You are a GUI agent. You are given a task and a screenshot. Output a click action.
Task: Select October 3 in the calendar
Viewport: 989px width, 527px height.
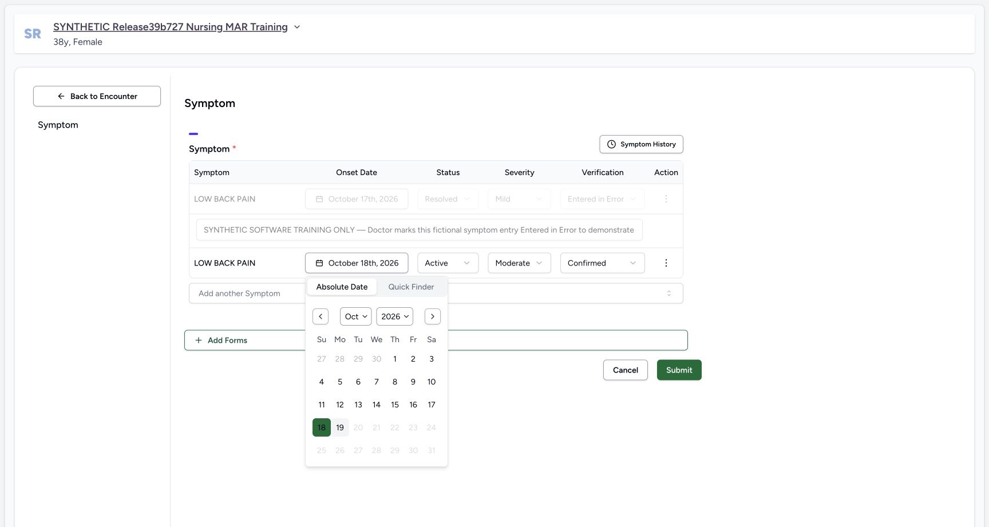432,359
